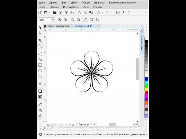
Task: Open the Правка menu
Action: [x=53, y=3]
